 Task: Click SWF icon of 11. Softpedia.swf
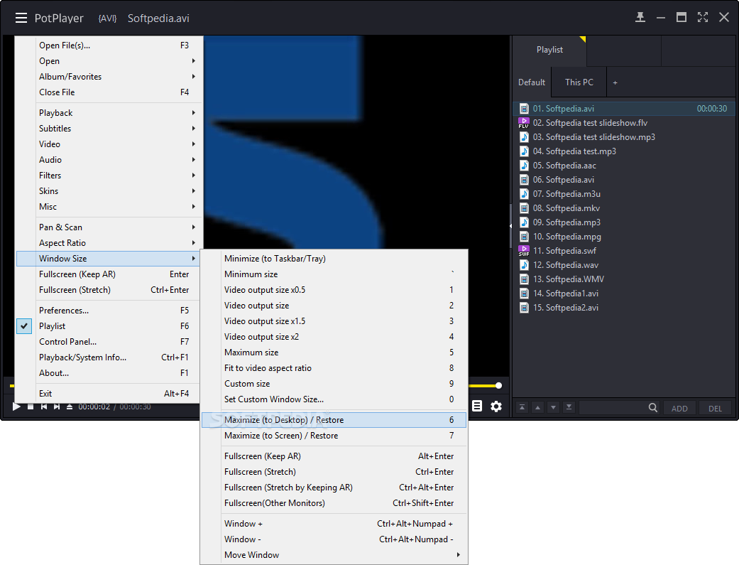point(524,251)
